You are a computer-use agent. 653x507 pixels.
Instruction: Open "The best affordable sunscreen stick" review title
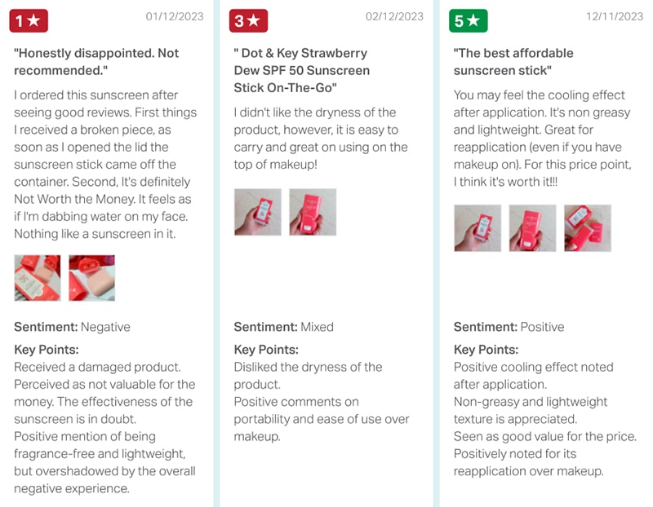[x=513, y=62]
